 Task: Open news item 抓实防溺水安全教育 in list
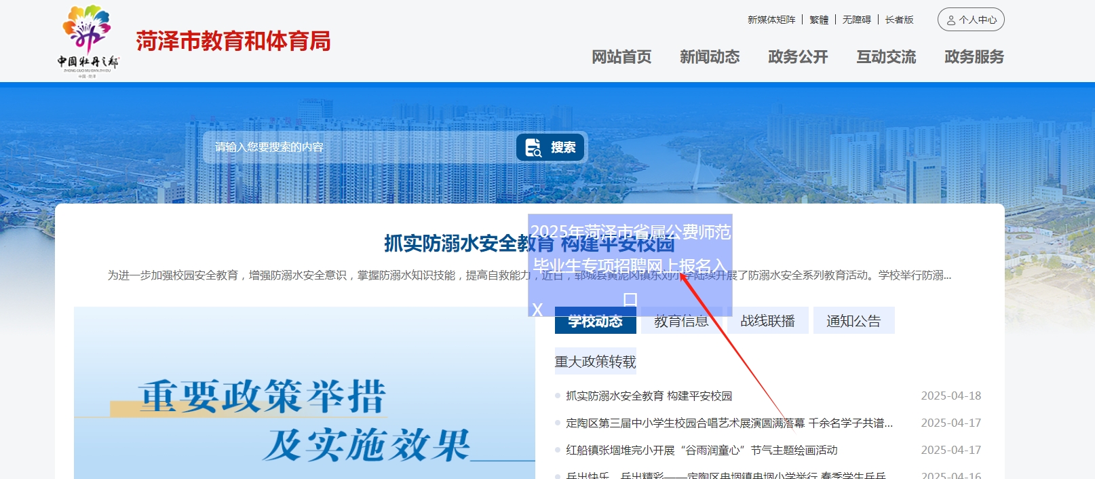[x=649, y=396]
